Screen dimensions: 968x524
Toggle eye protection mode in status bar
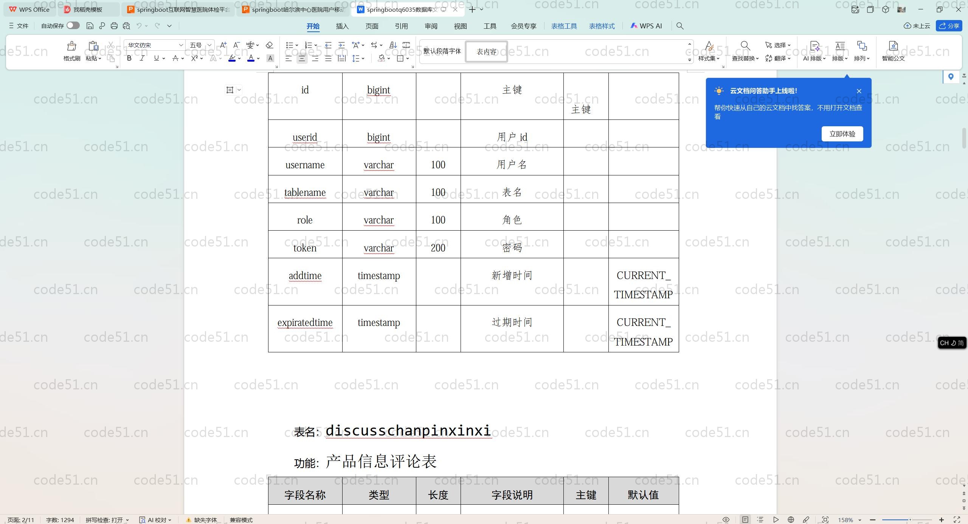[726, 520]
